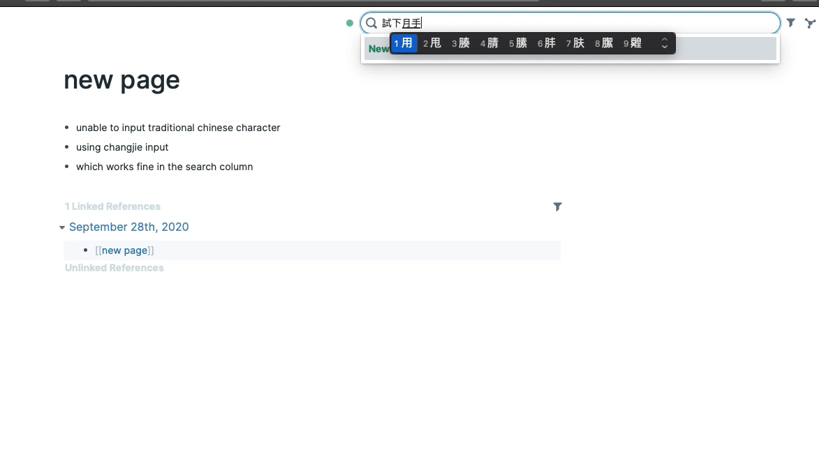819x454 pixels.
Task: Click inside the search input field
Action: (x=570, y=23)
